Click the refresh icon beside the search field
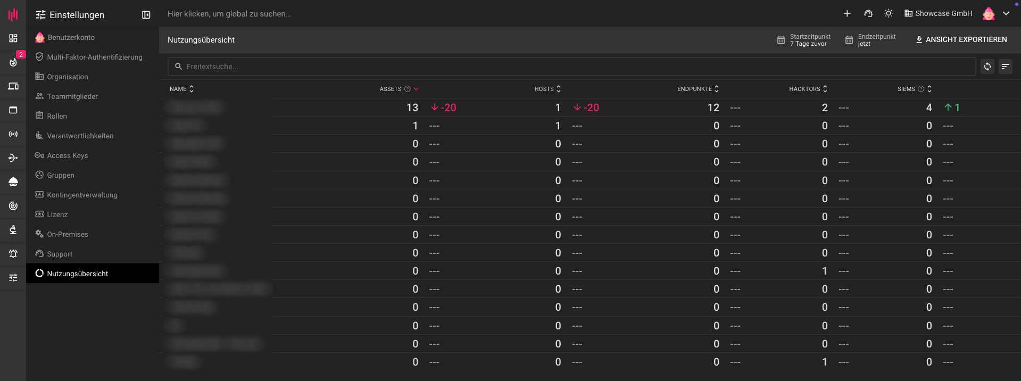The image size is (1021, 381). (987, 67)
